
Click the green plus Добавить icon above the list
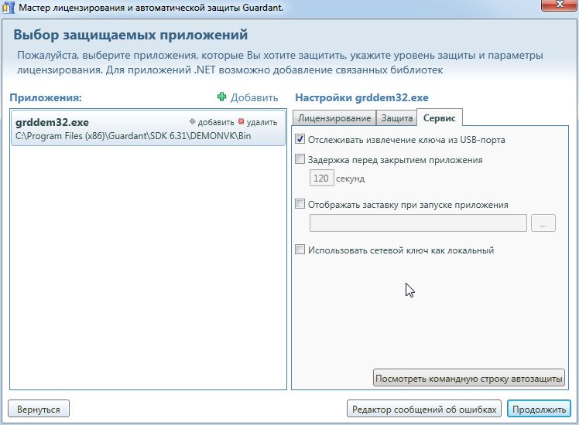(222, 97)
